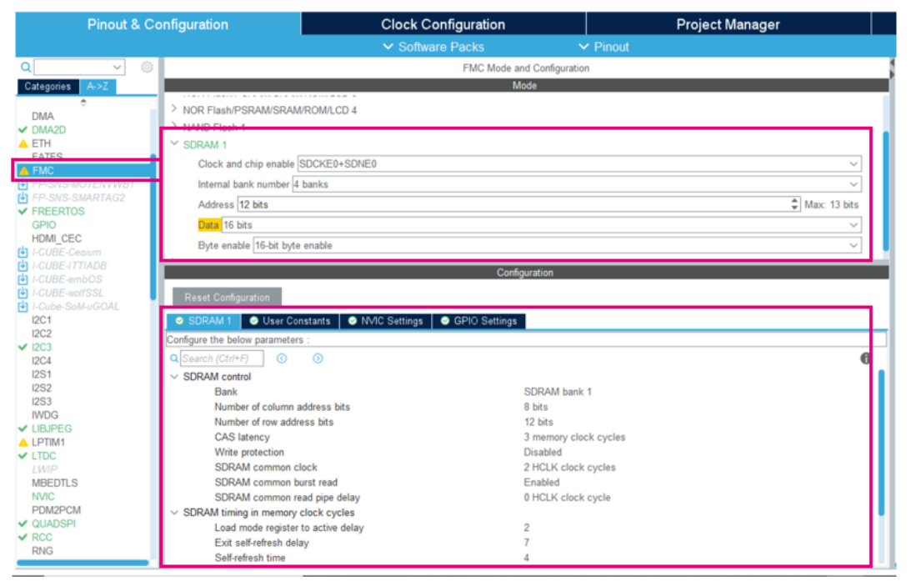Open the Byte enable dropdown
The height and width of the screenshot is (586, 911).
click(x=853, y=246)
